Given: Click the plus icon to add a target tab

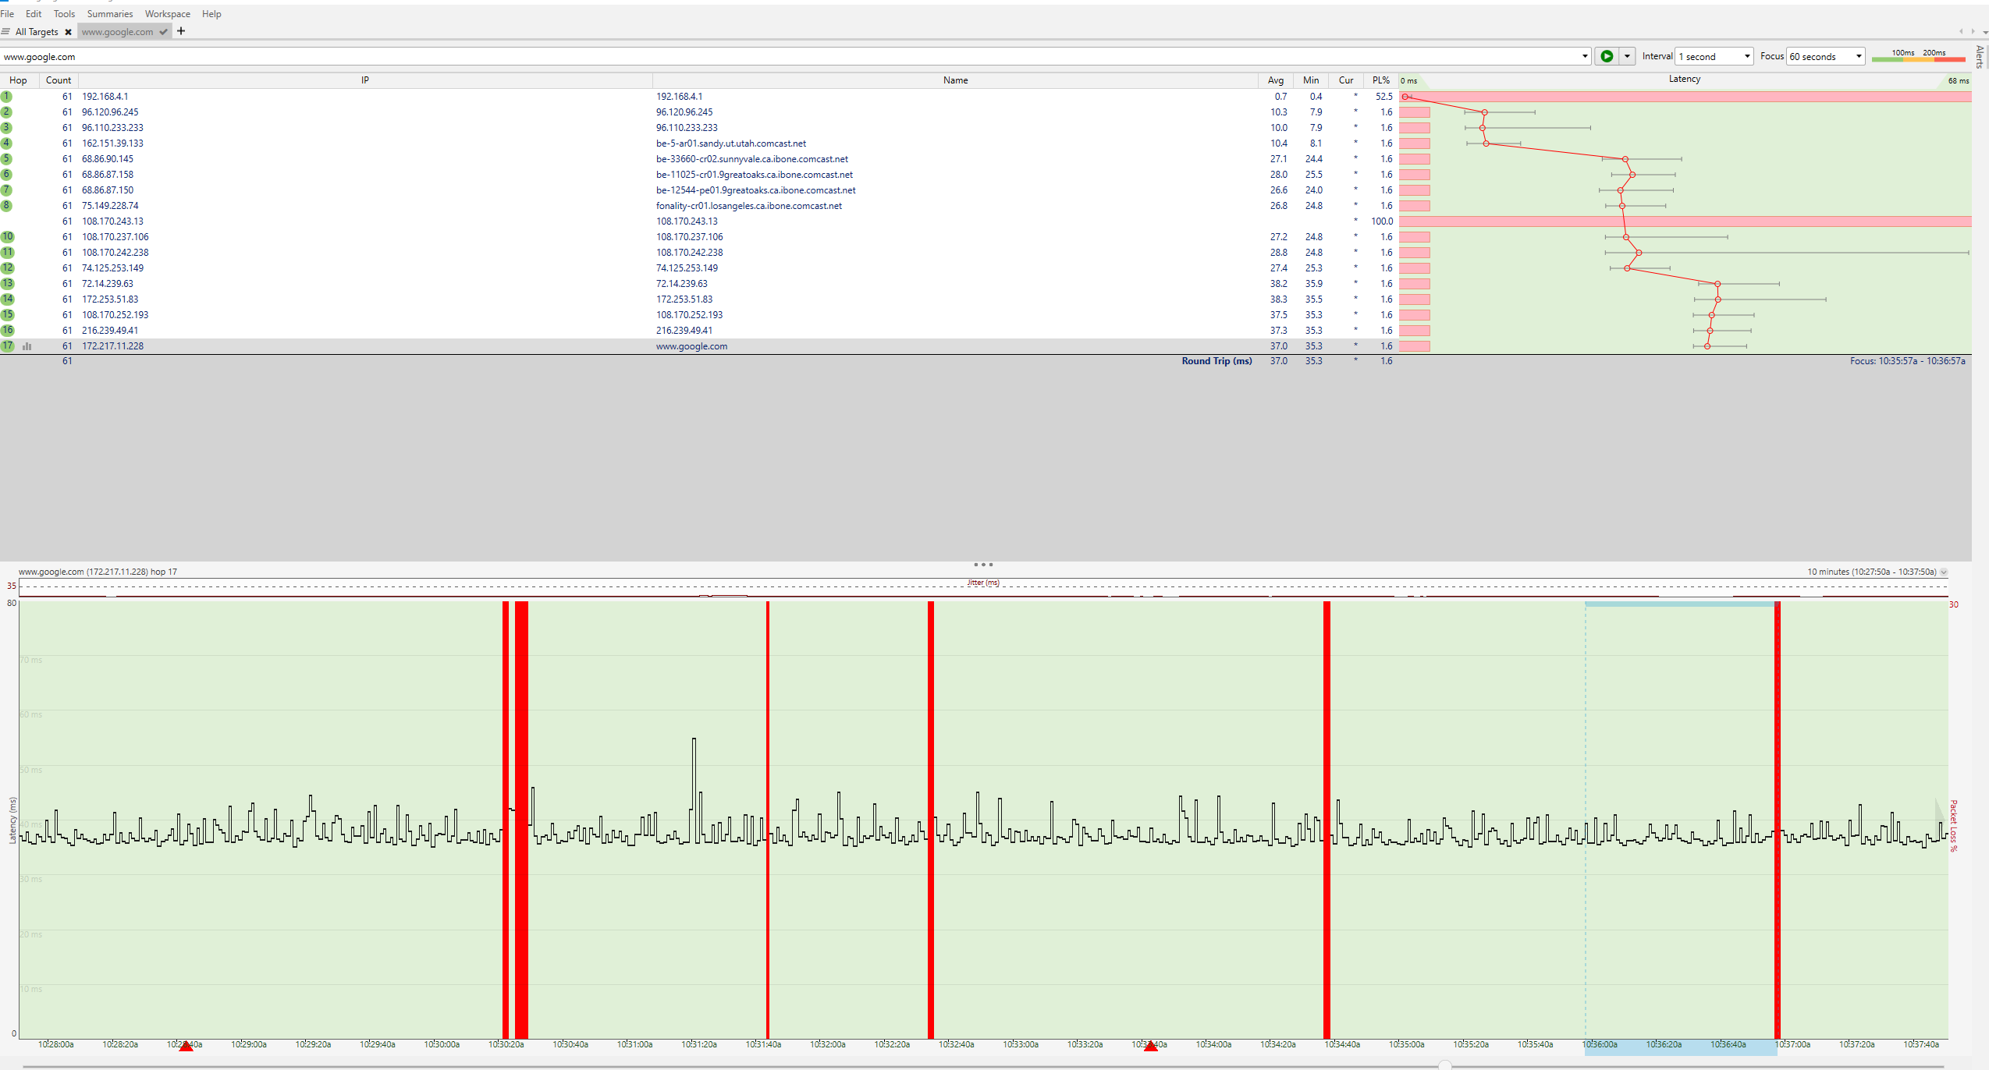Looking at the screenshot, I should coord(181,31).
